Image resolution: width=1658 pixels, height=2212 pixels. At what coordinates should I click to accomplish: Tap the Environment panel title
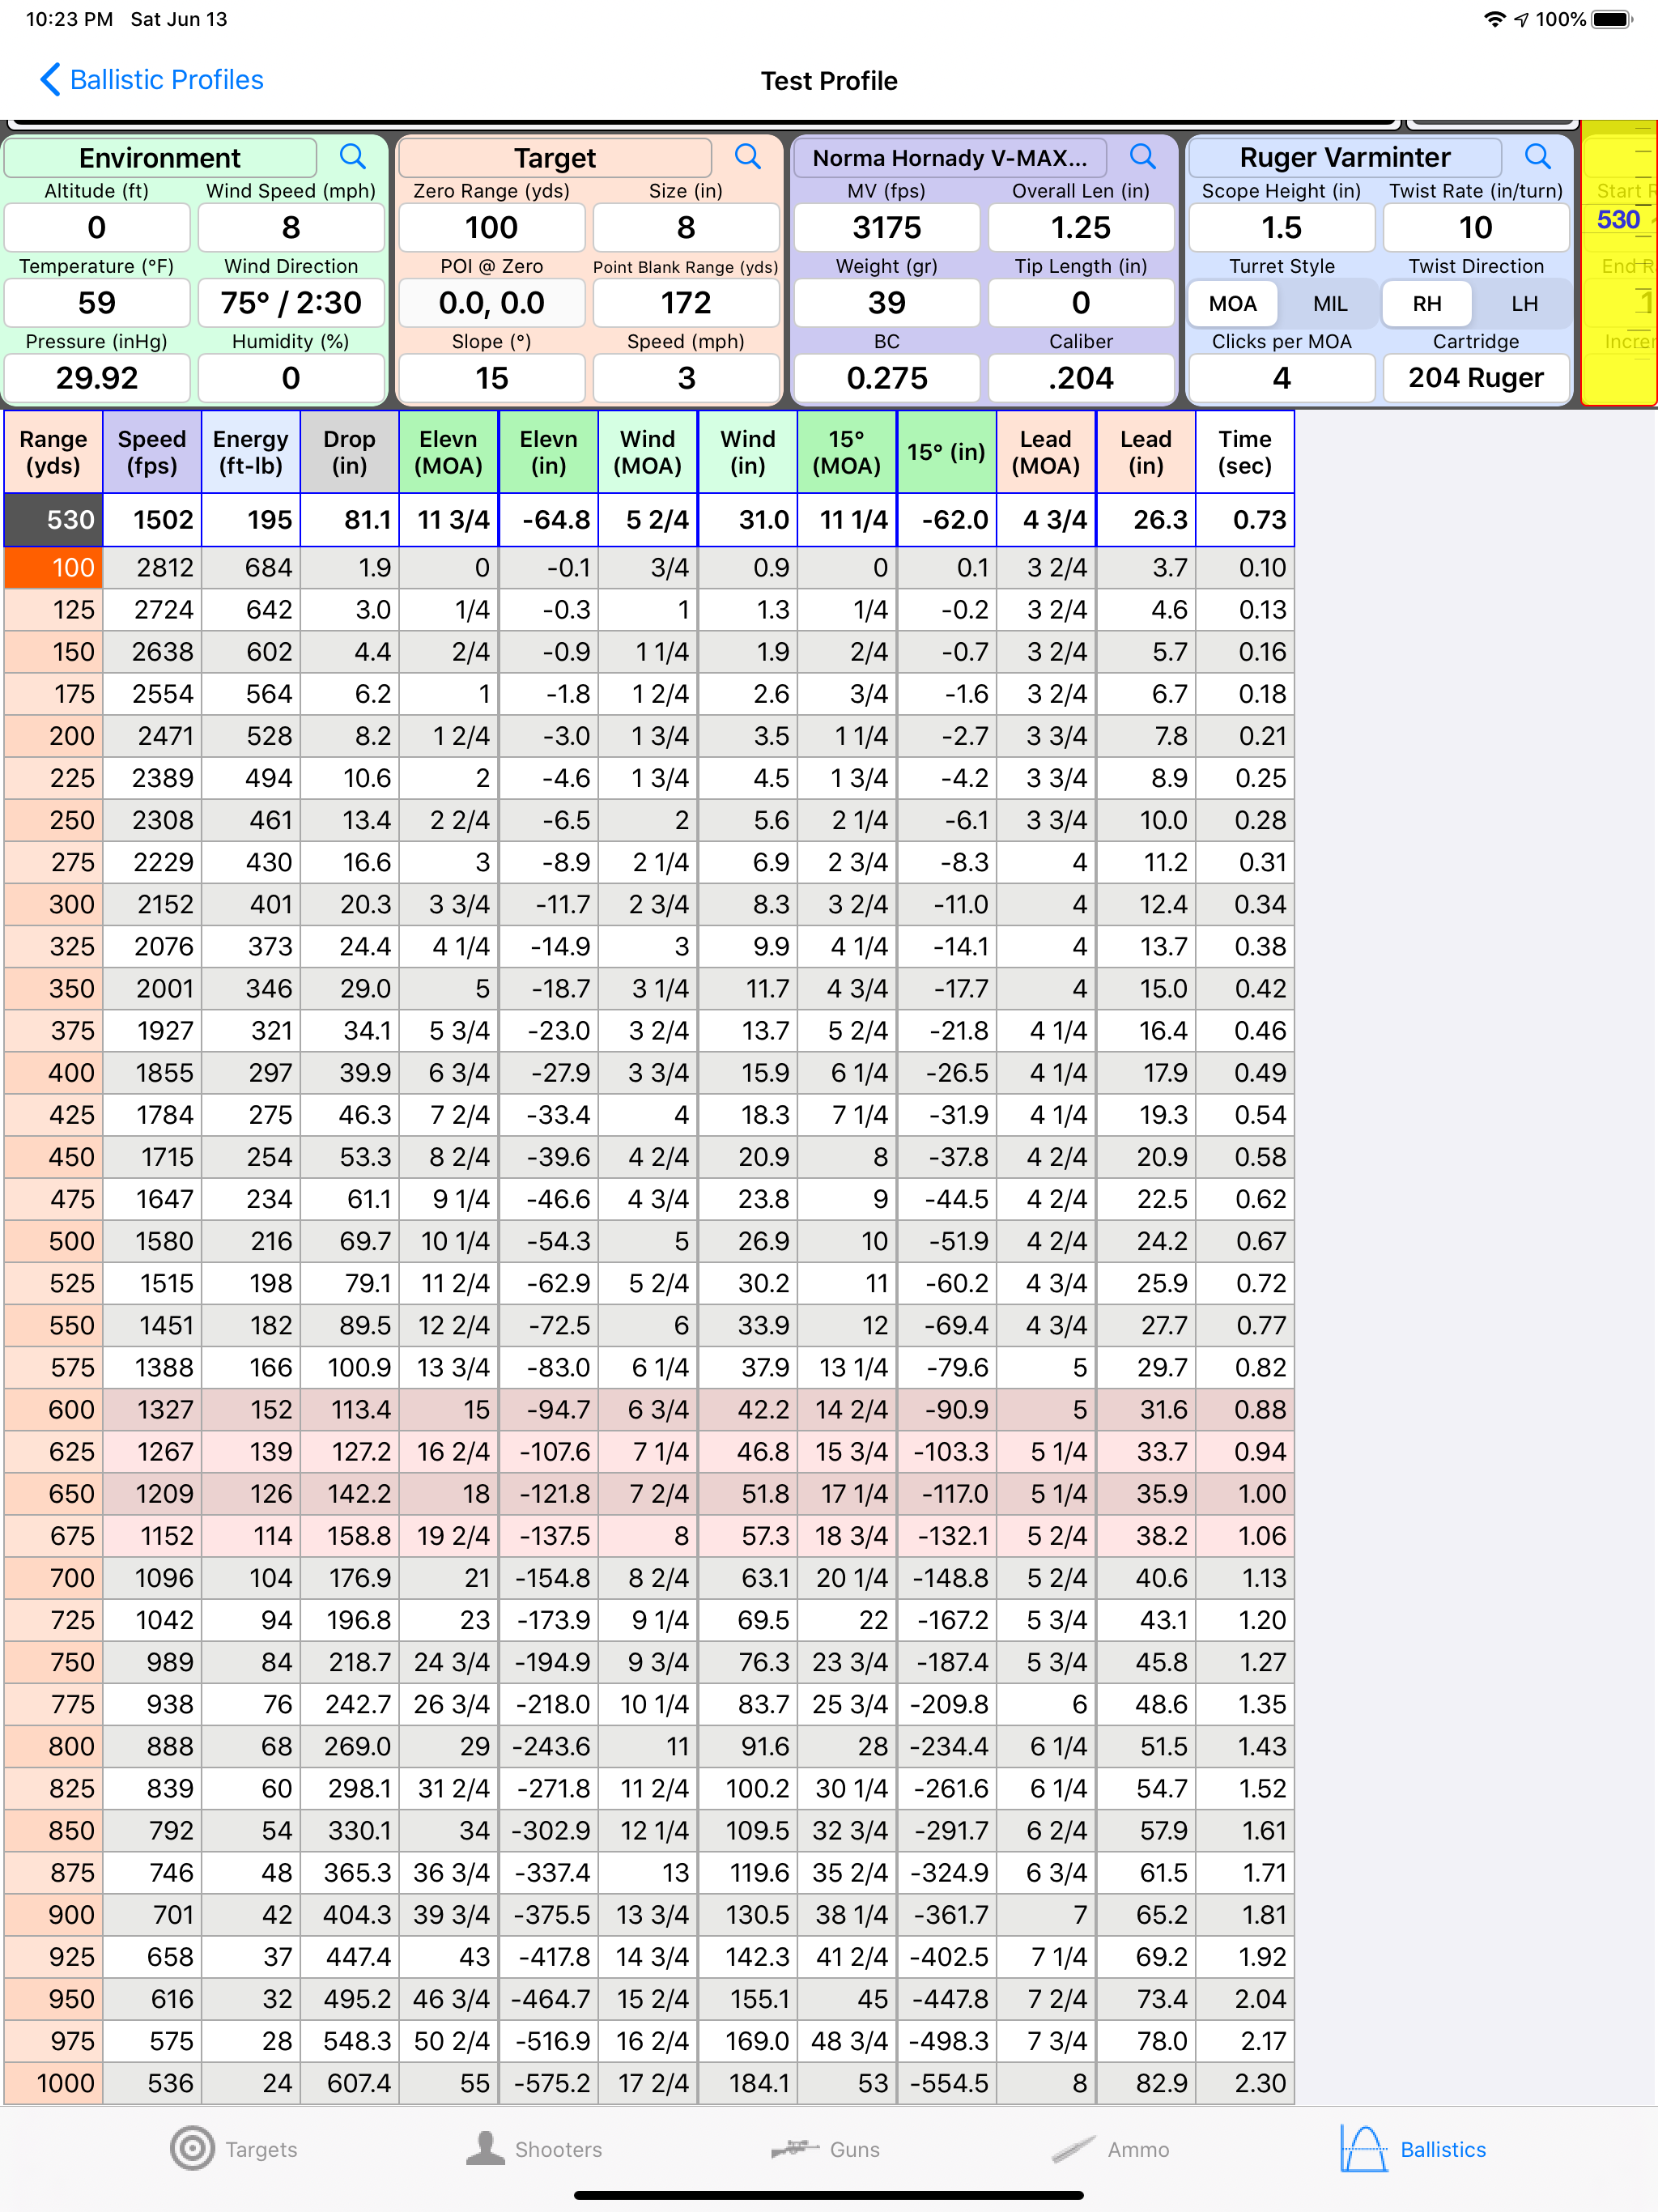point(160,157)
